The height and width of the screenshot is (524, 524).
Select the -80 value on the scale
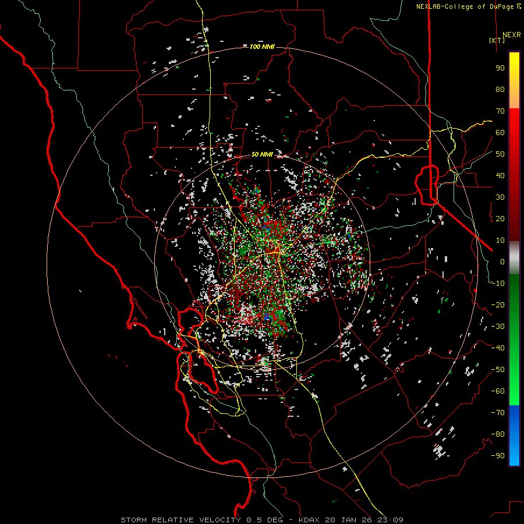(x=498, y=434)
